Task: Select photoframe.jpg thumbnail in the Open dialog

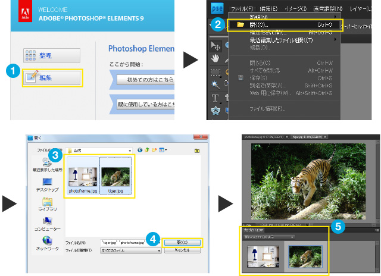Action: pos(83,175)
